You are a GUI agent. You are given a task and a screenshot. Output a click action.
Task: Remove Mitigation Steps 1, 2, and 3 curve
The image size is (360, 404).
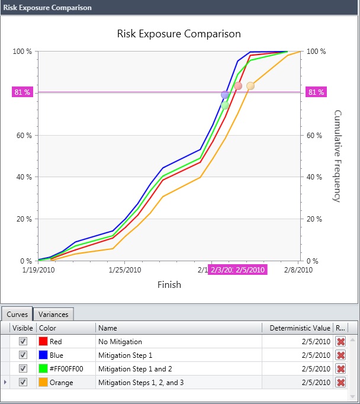pos(340,383)
